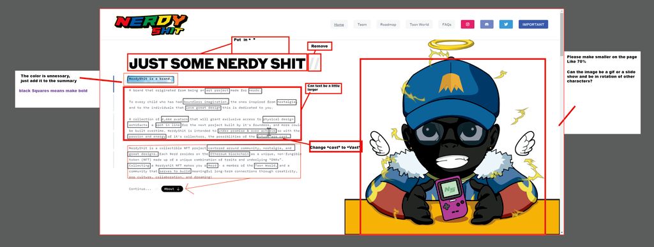Click the '4,444 avatars' phrase
This screenshot has height=247, width=654.
(175, 119)
